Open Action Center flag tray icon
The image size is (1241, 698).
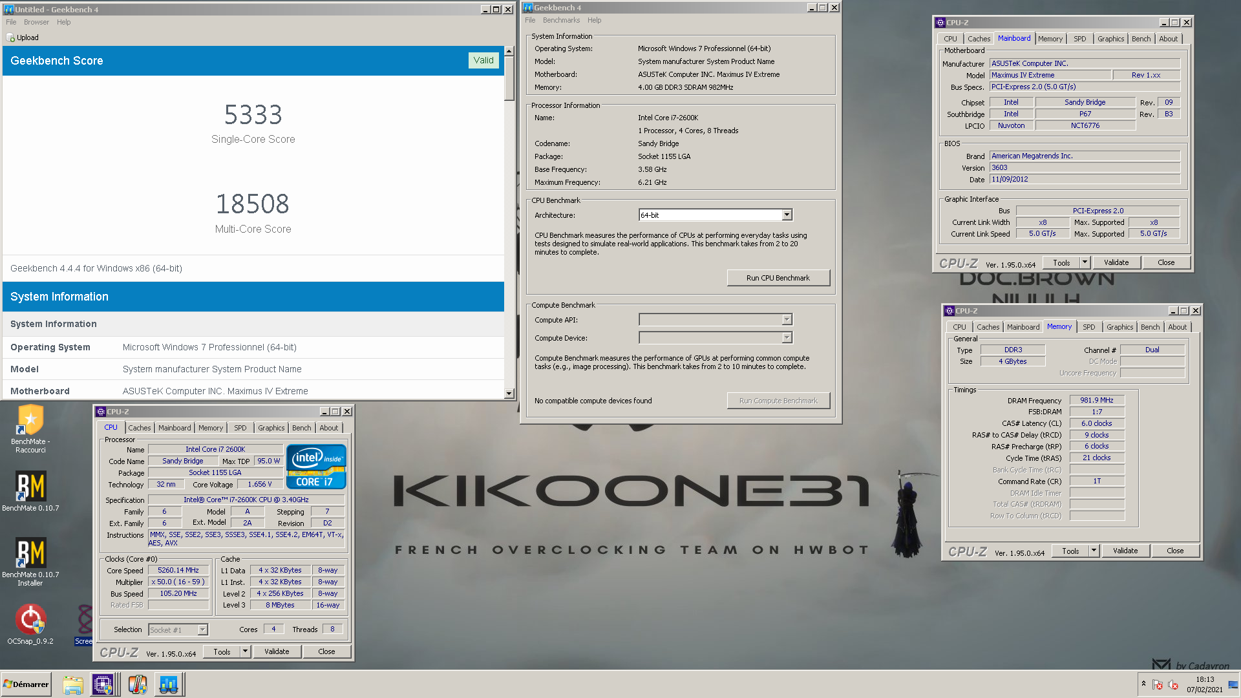(x=1158, y=685)
